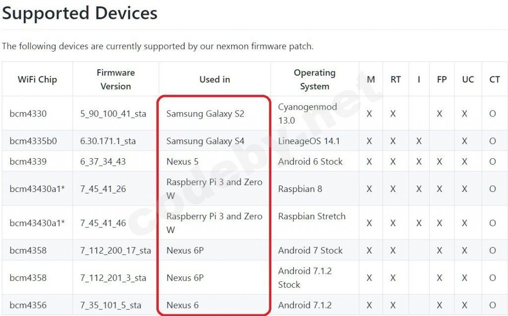Image resolution: width=508 pixels, height=316 pixels.
Task: Click the Android 7 Stock cell
Action: [310, 251]
